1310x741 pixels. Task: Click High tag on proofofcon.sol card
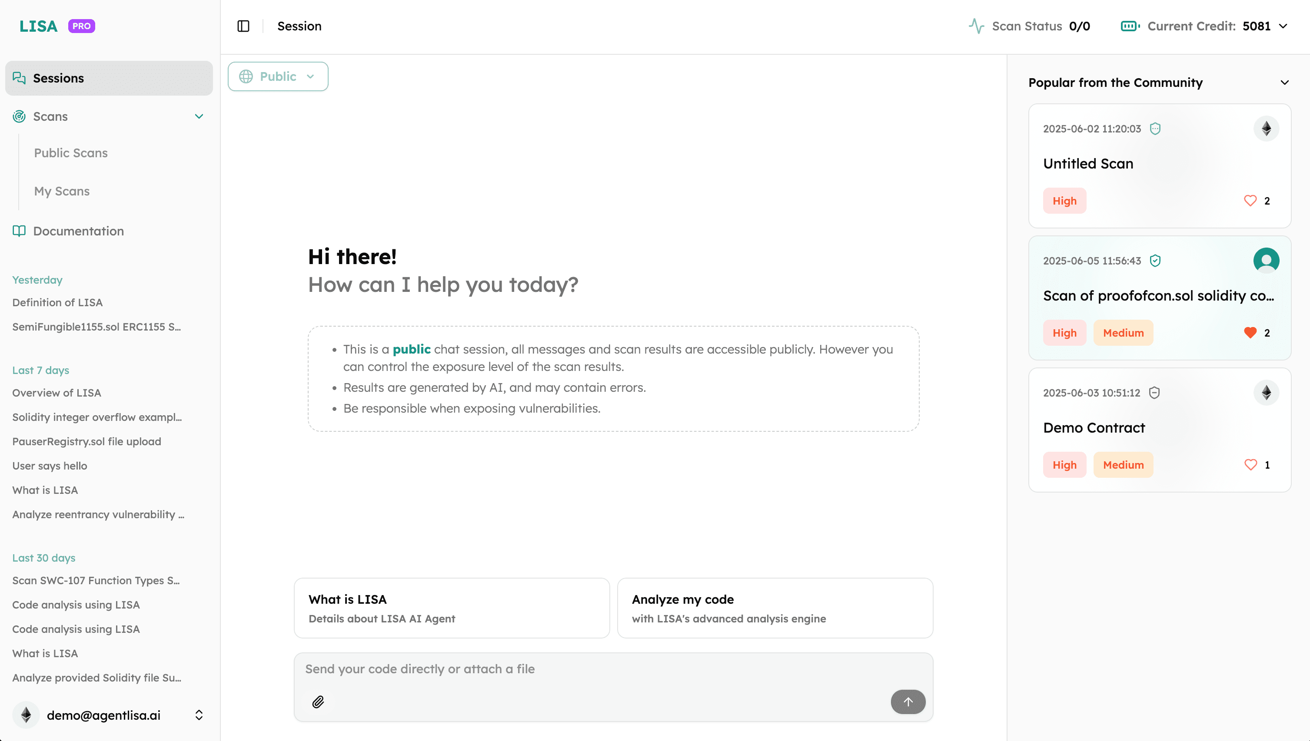tap(1064, 333)
